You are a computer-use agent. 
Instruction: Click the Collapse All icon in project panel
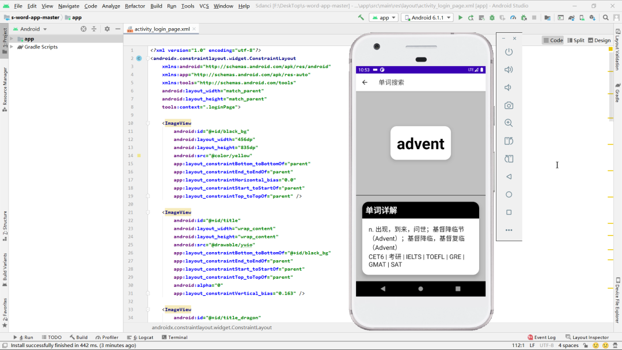point(94,29)
